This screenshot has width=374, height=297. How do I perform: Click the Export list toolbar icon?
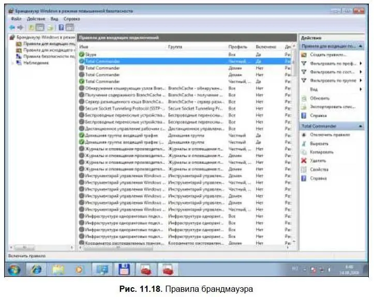point(50,27)
